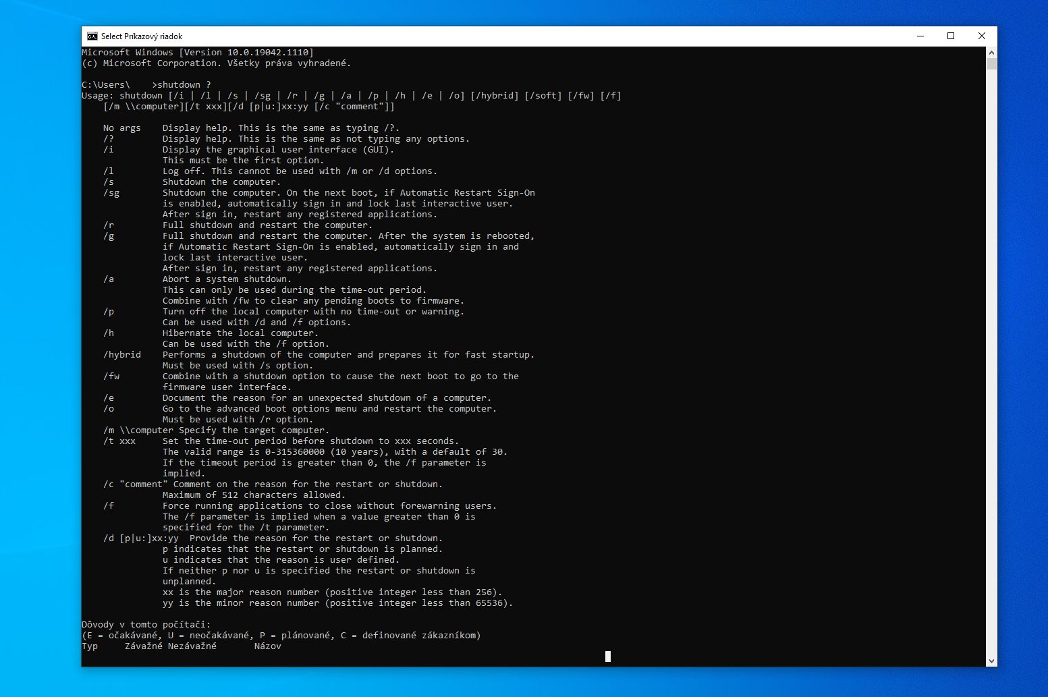Click the '/o' advanced boot options line

pos(300,409)
